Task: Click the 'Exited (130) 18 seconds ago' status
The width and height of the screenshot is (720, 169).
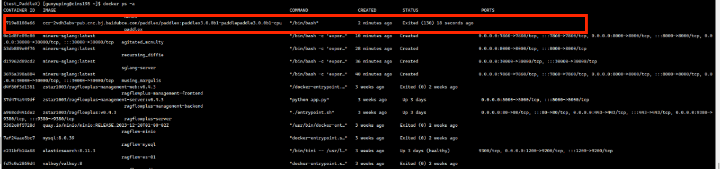Action: [x=437, y=23]
